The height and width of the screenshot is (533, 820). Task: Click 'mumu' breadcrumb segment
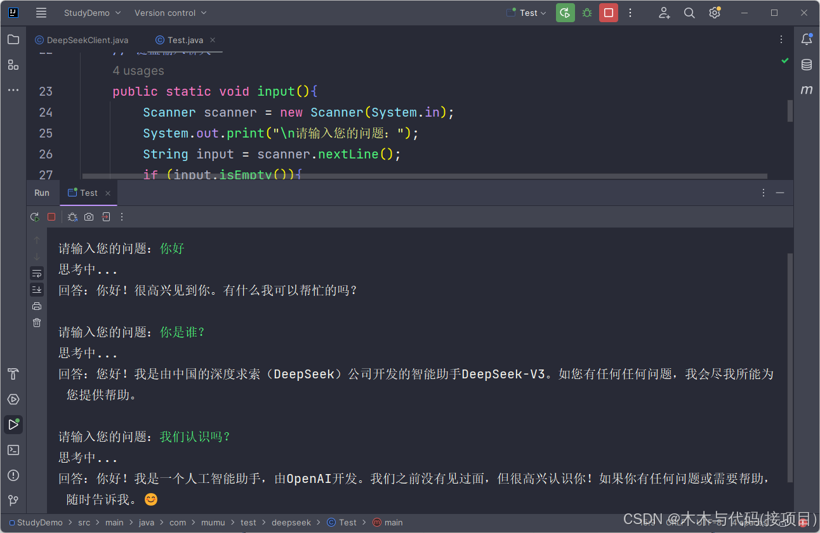[x=213, y=523]
